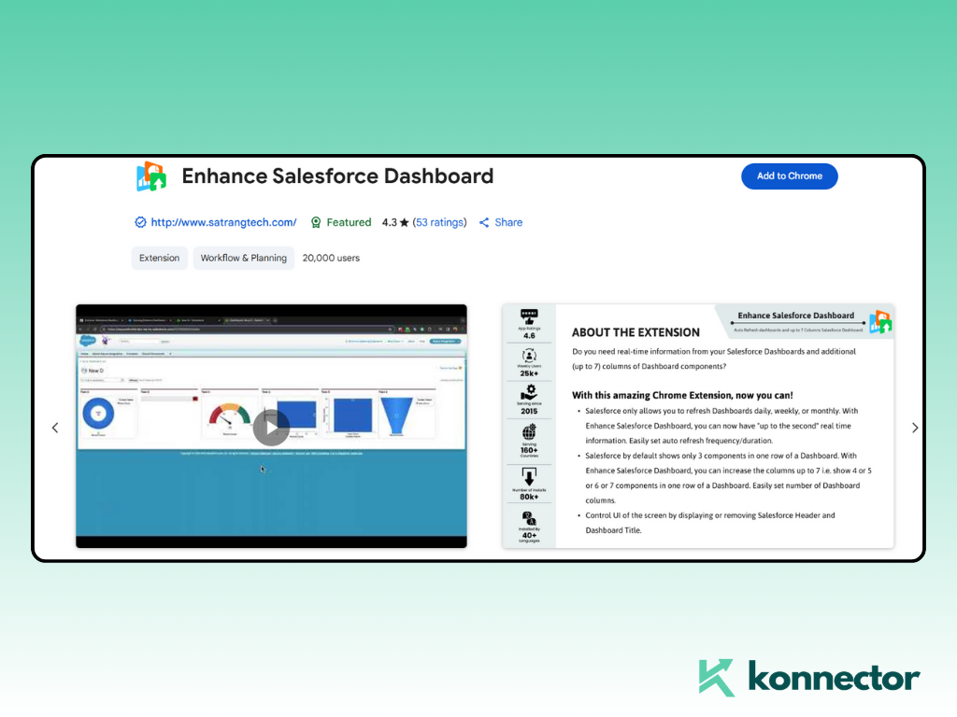Click the donut chart in the video preview
Screen dimensions: 957x717
[x=98, y=414]
